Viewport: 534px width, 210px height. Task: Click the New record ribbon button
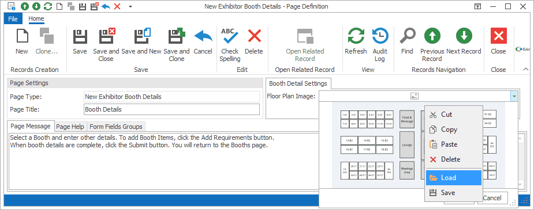click(x=21, y=41)
